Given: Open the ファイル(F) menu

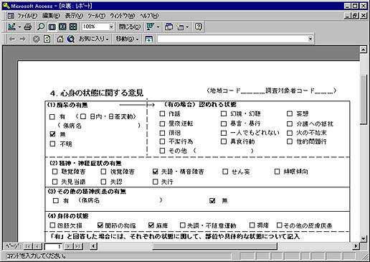Looking at the screenshot, I should 27,16.
